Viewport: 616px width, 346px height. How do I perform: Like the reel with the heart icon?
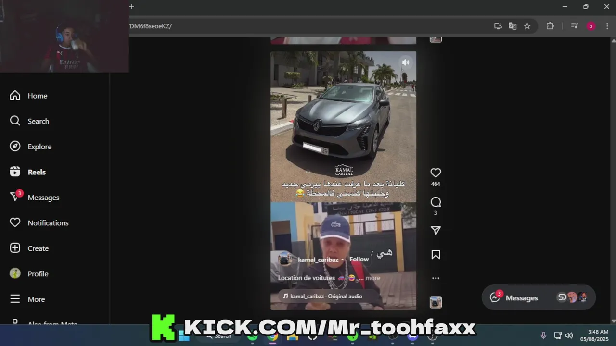(436, 173)
